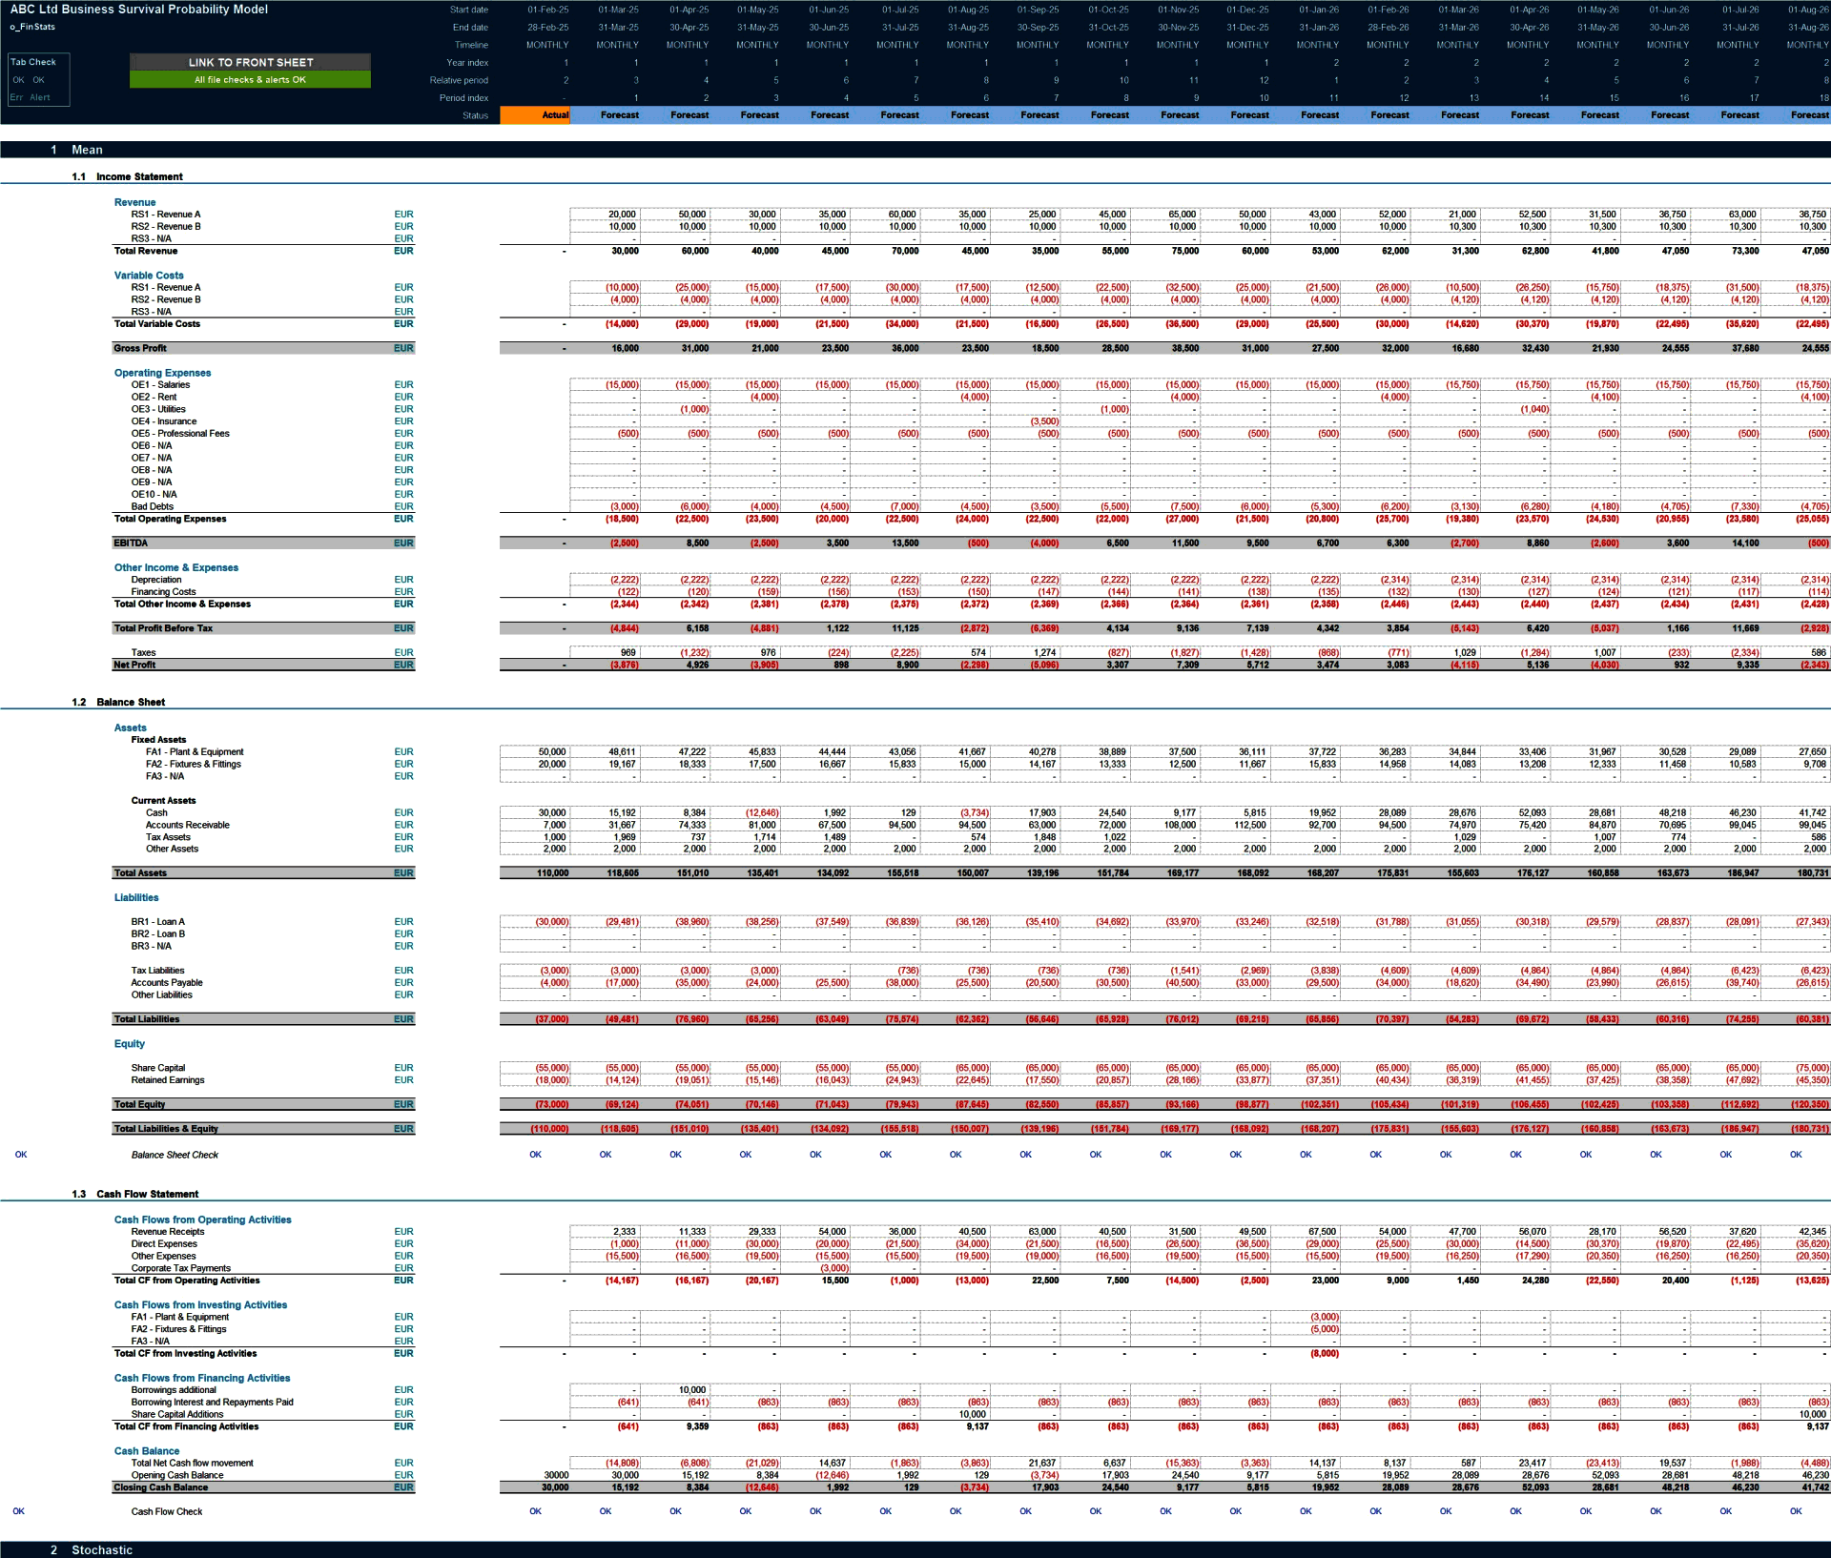Select the 'Net Profit' row label
This screenshot has height=1558, width=1831.
[x=134, y=664]
